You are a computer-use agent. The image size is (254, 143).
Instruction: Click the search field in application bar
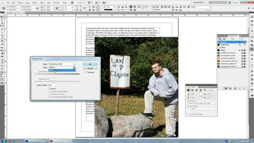[x=218, y=2]
